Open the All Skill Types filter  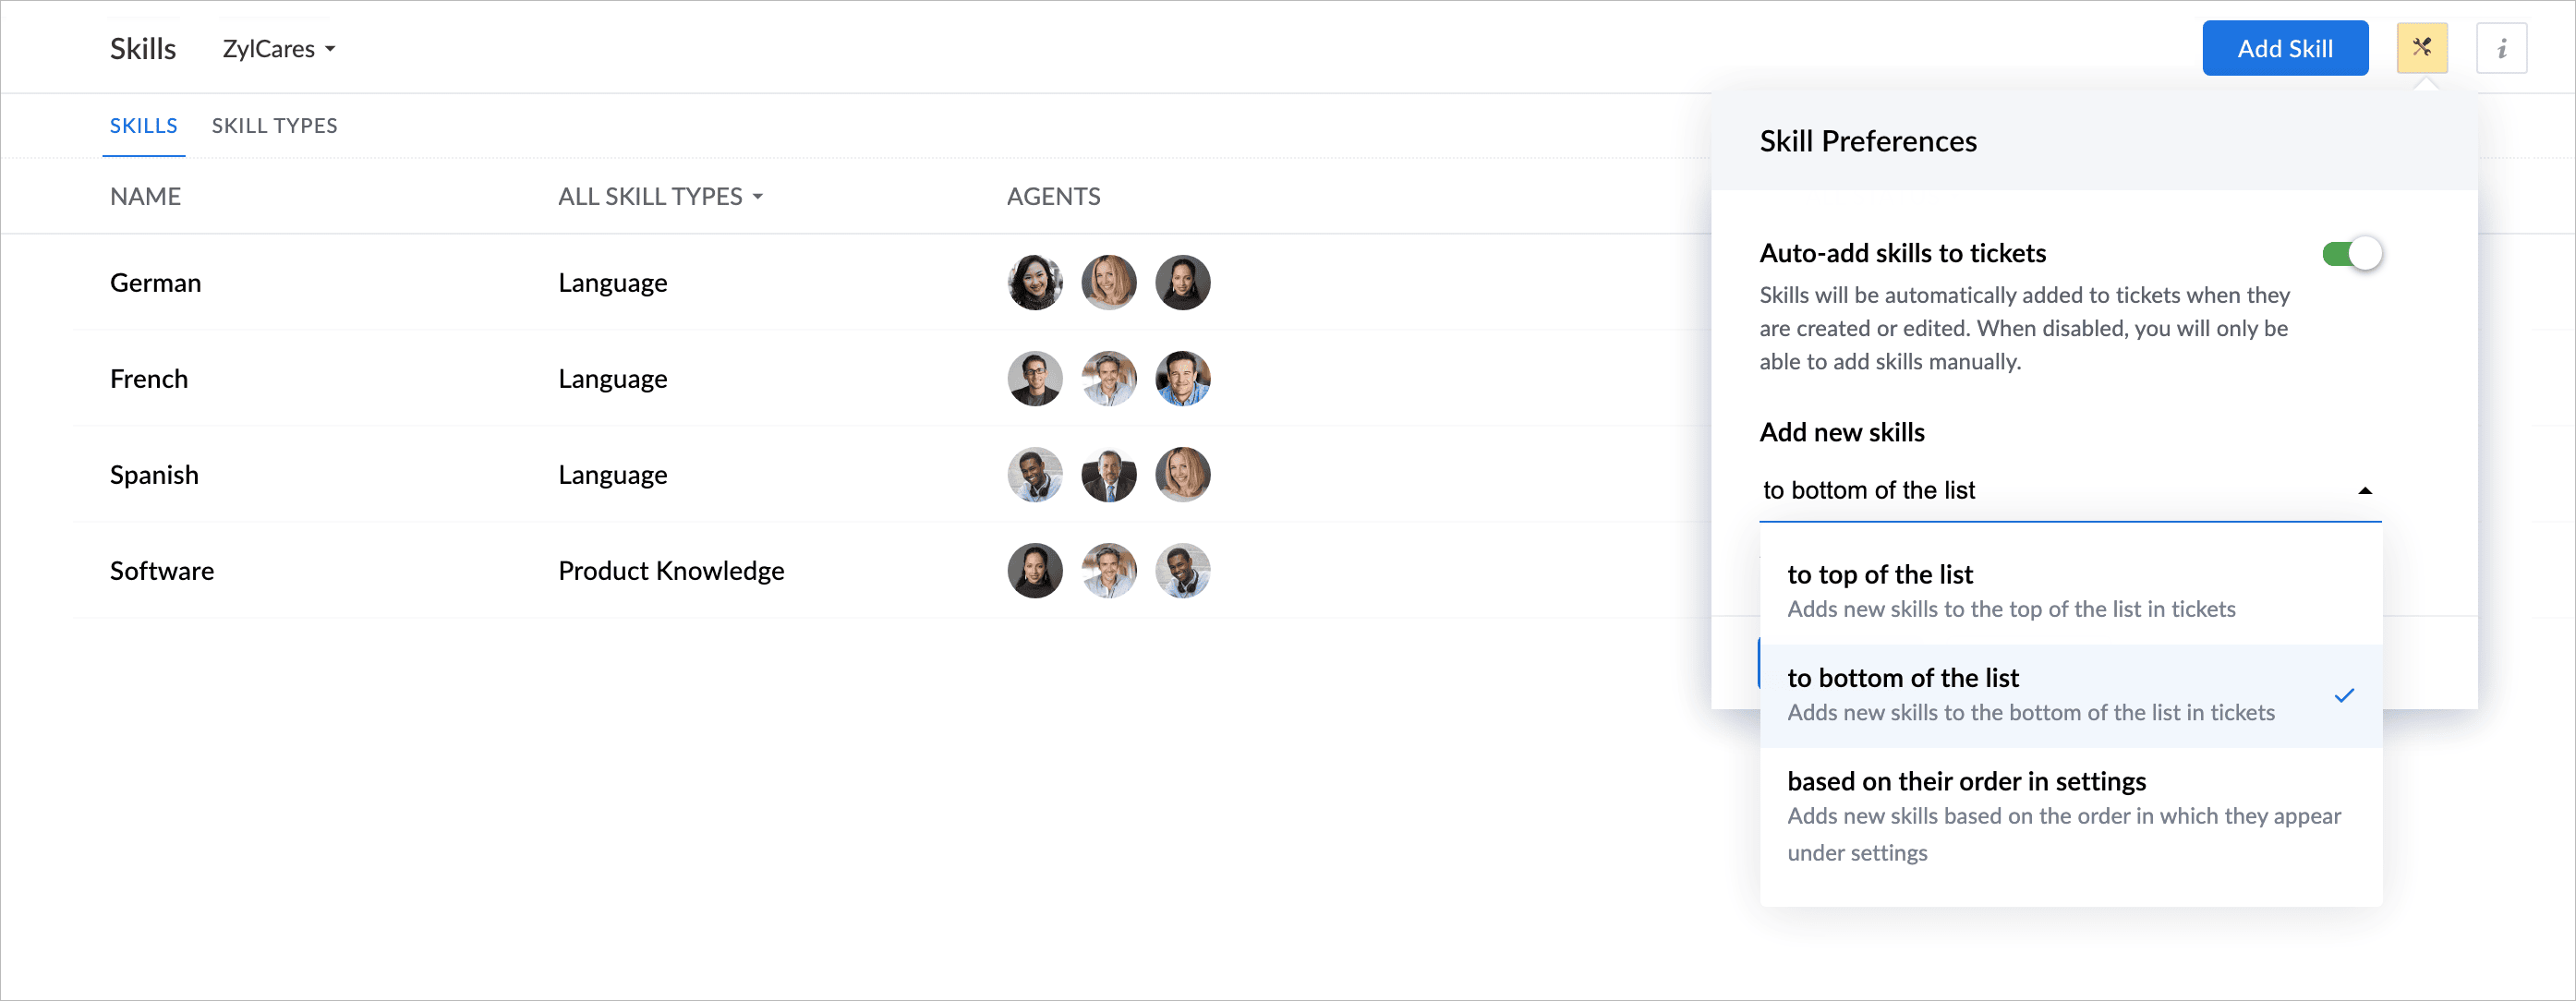[x=660, y=196]
